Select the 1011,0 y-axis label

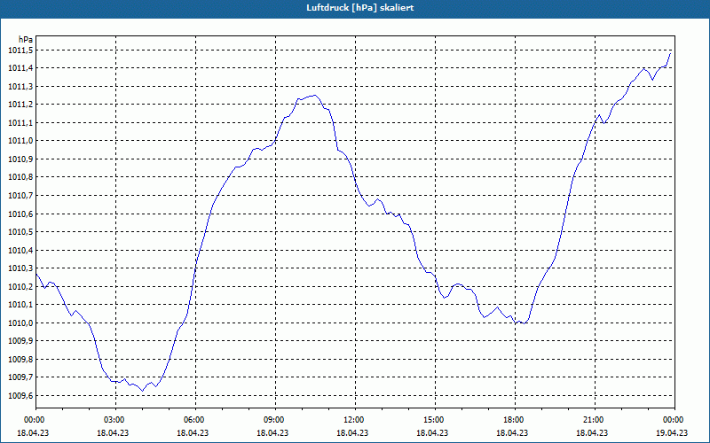coord(20,141)
